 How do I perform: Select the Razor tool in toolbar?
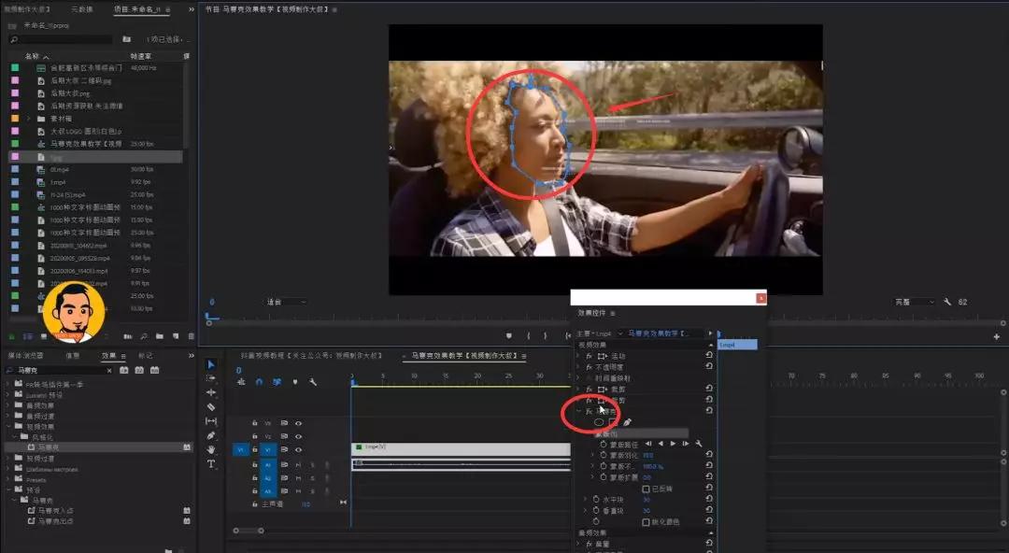coord(211,407)
